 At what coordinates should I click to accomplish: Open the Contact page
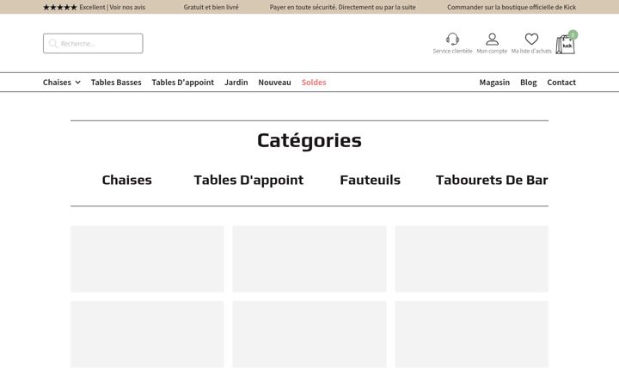561,83
